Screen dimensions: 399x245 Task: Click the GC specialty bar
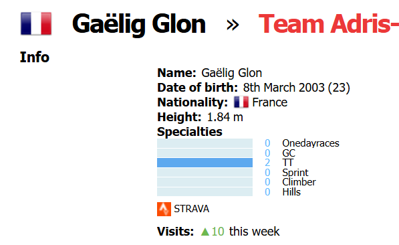[205, 153]
